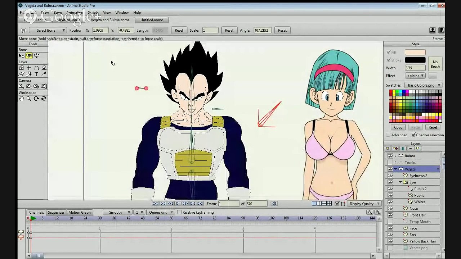The height and width of the screenshot is (259, 461).
Task: Select the Select Bone tool icon
Action: [22, 56]
